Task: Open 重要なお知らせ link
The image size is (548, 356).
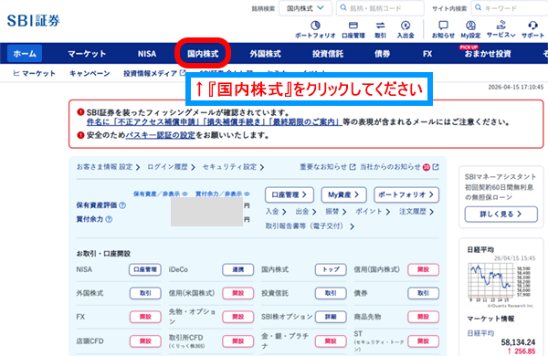Action: 328,167
